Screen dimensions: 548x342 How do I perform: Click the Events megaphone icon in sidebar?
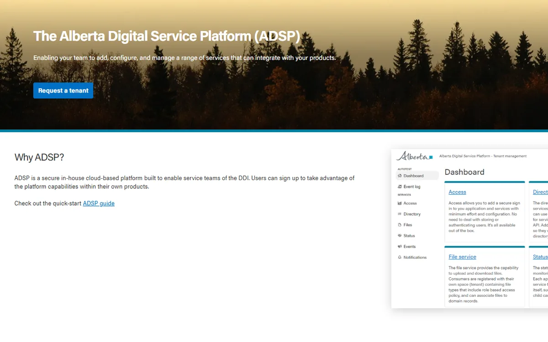point(400,247)
